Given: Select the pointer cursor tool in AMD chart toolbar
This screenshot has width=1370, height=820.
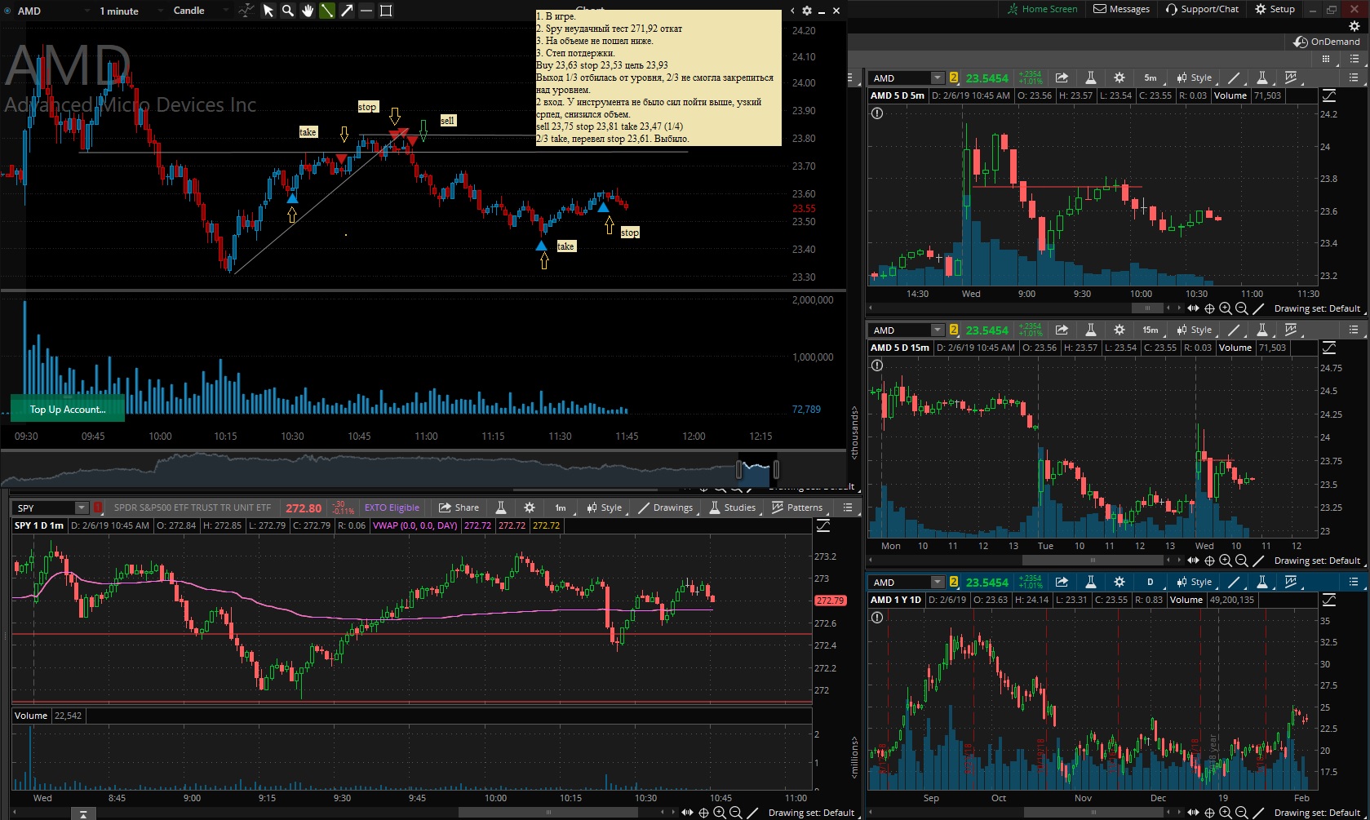Looking at the screenshot, I should 268,11.
